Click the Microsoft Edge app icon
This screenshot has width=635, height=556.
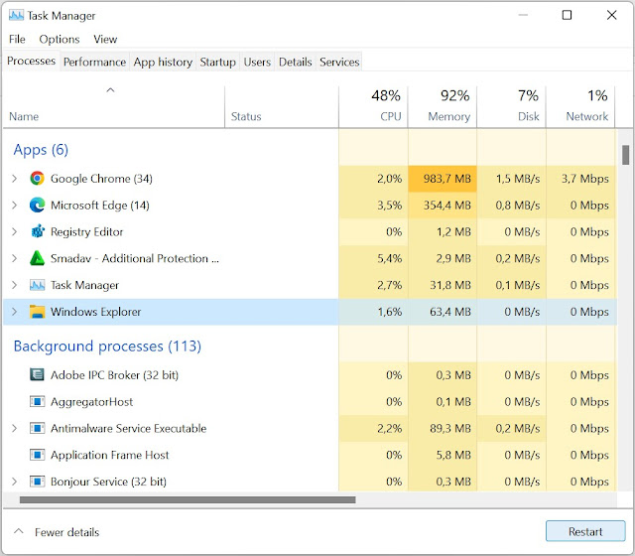(x=38, y=206)
